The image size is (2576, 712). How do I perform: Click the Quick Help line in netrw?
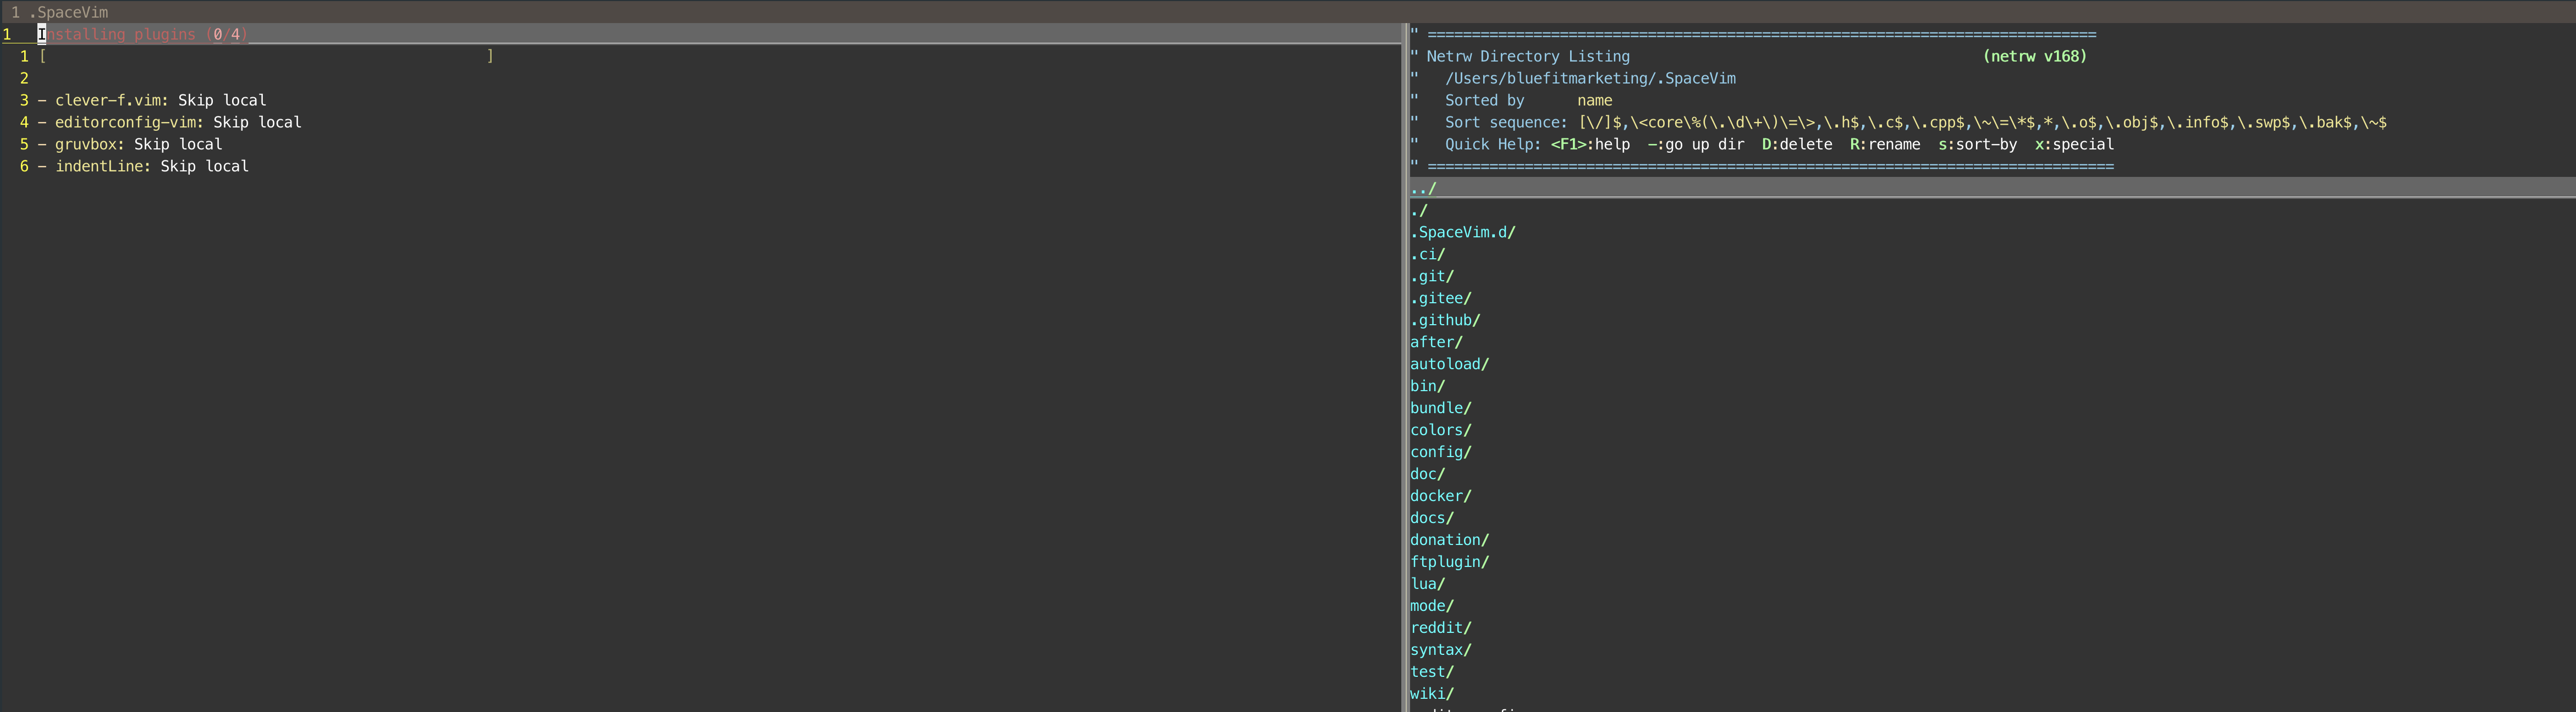coord(1779,144)
